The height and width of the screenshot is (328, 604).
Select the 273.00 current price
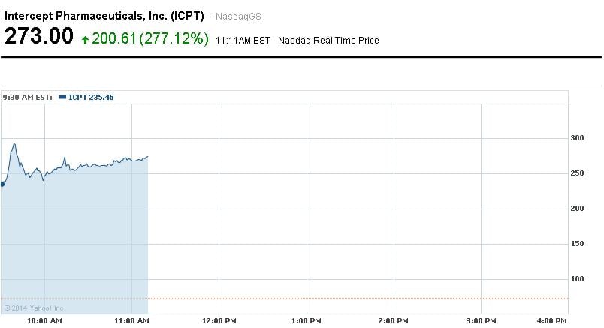tap(39, 37)
